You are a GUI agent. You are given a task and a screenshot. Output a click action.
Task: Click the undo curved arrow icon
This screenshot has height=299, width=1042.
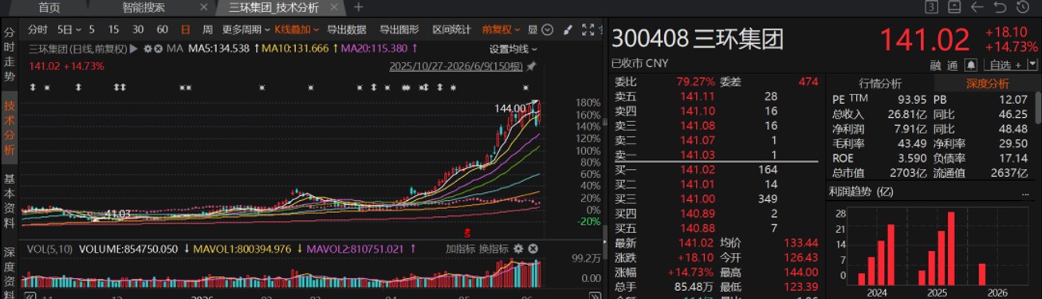coord(1001,7)
